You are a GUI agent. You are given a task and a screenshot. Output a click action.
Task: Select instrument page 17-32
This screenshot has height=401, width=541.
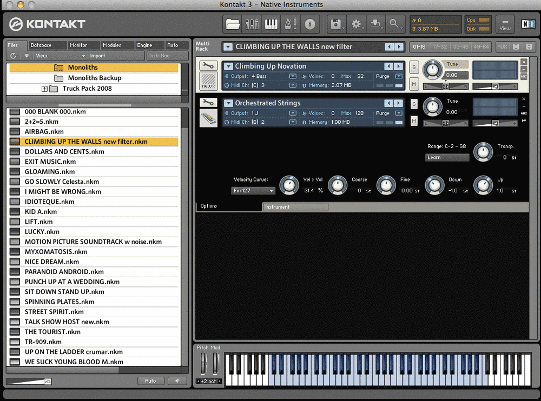point(440,46)
